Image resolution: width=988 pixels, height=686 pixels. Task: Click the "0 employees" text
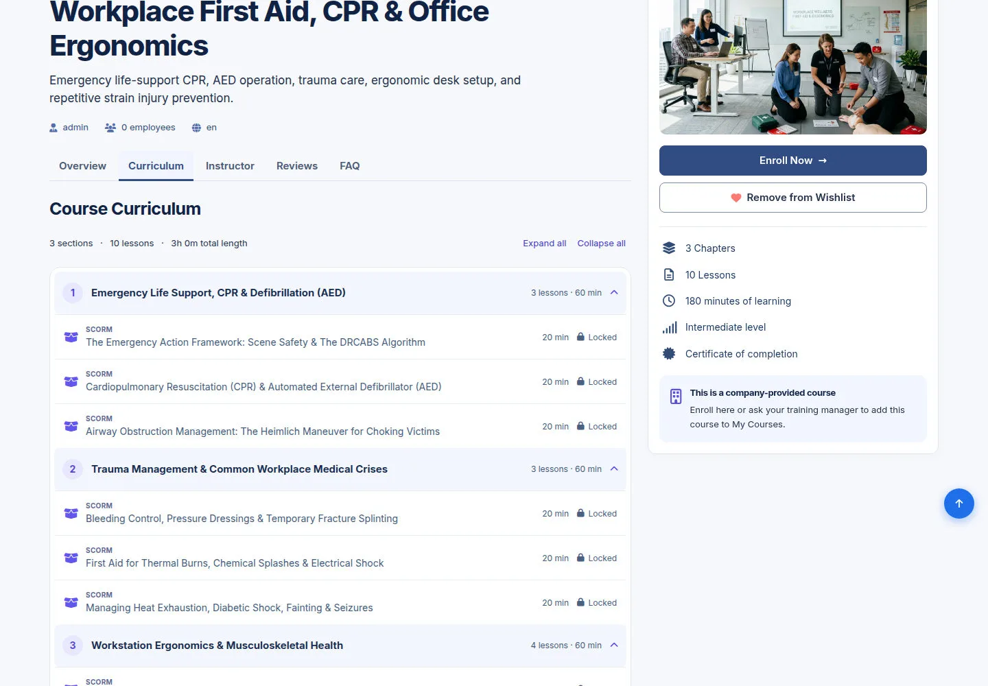click(x=148, y=128)
